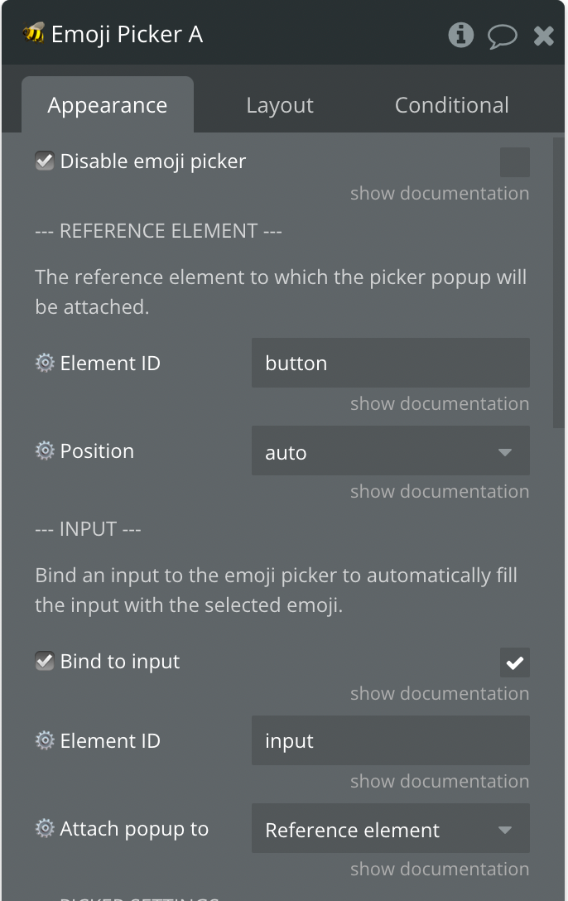This screenshot has height=901, width=568.
Task: Show documentation under the Position dropdown
Action: tap(439, 492)
